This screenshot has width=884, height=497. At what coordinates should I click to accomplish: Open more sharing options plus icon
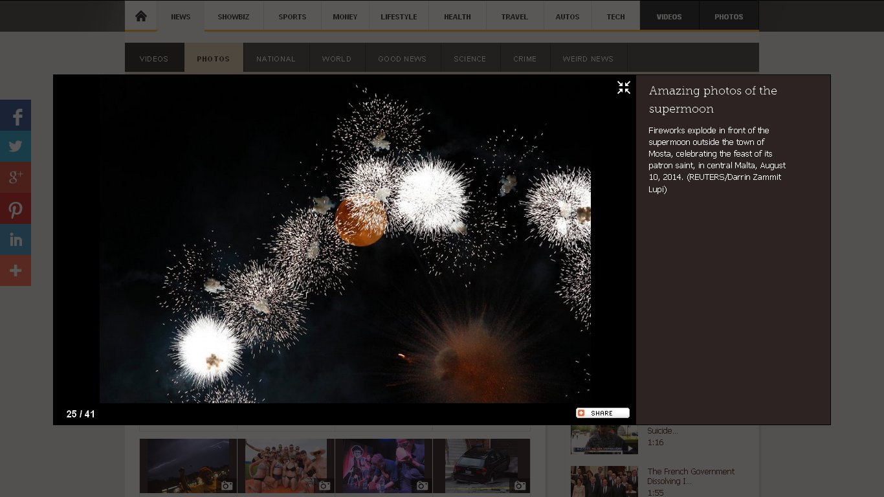pyautogui.click(x=16, y=271)
